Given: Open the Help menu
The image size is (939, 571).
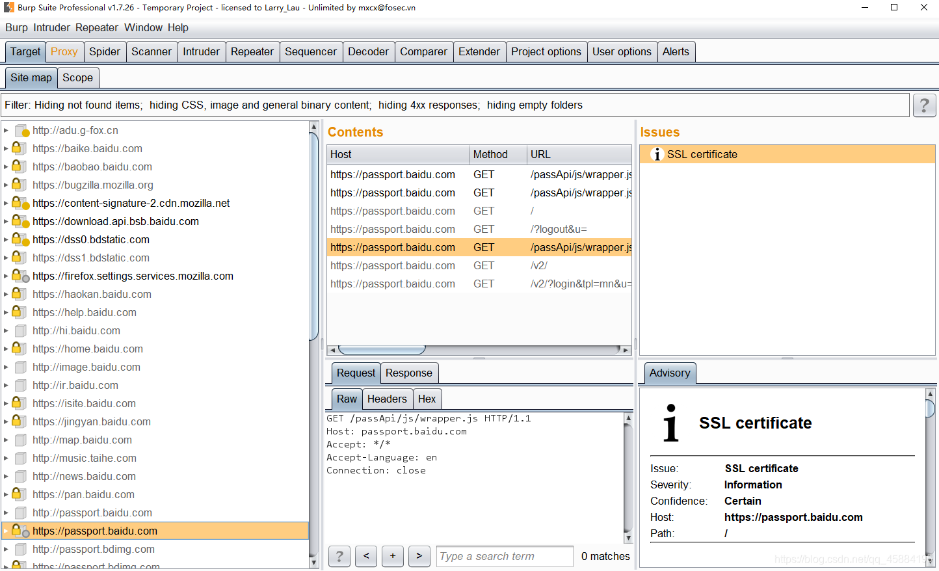Looking at the screenshot, I should (x=178, y=27).
